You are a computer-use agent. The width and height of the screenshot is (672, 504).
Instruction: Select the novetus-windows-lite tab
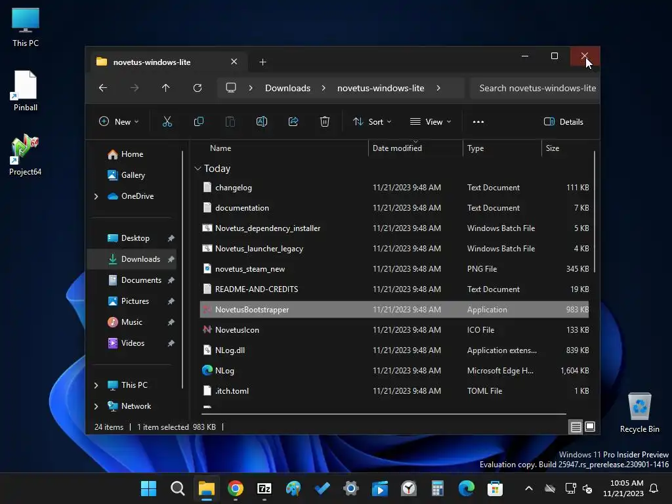[x=167, y=62]
